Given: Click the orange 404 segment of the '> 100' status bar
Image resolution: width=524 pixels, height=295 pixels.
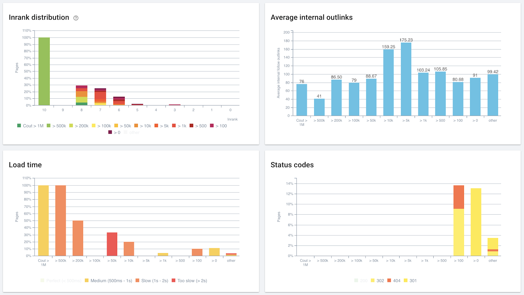Looking at the screenshot, I should [459, 197].
